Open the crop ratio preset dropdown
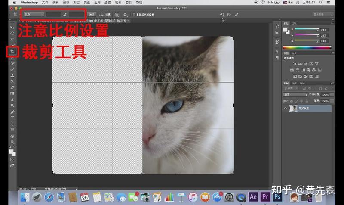344x205 pixels. (34, 15)
